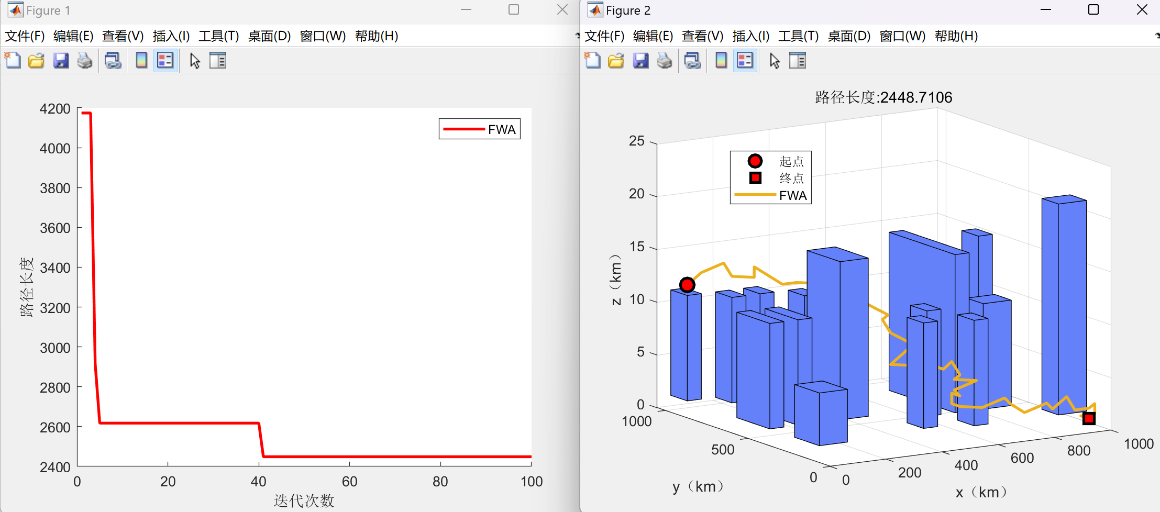This screenshot has height=512, width=1160.
Task: Save Figure 2 using the floppy disk icon
Action: click(640, 61)
